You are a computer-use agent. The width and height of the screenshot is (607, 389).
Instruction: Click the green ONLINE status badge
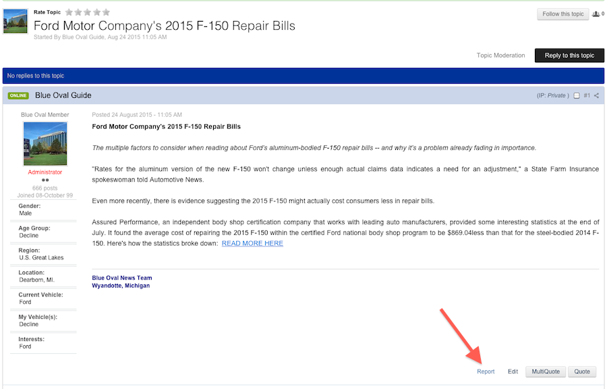18,95
